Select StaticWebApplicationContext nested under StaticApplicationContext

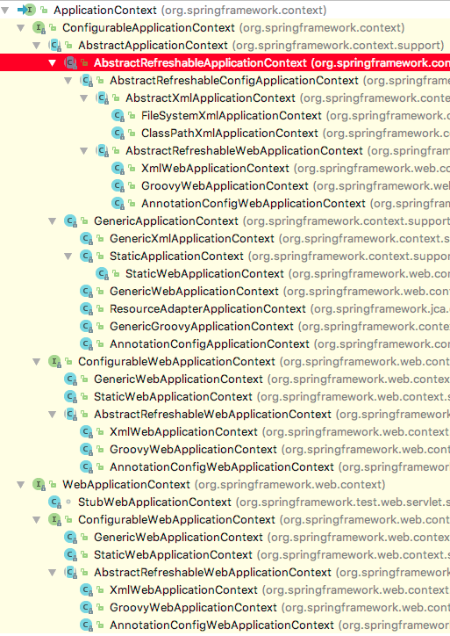pos(204,274)
